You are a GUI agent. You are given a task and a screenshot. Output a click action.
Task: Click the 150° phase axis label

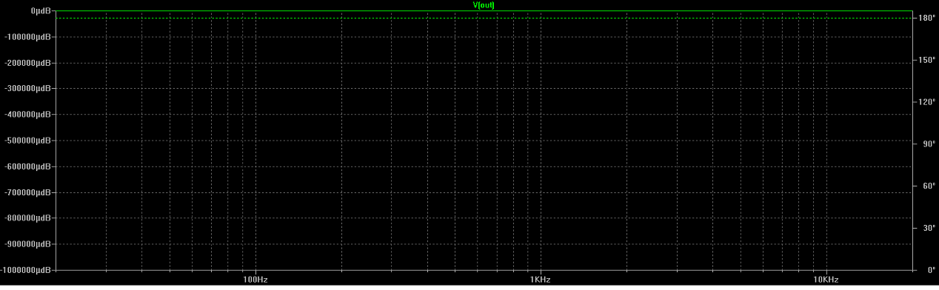point(927,60)
